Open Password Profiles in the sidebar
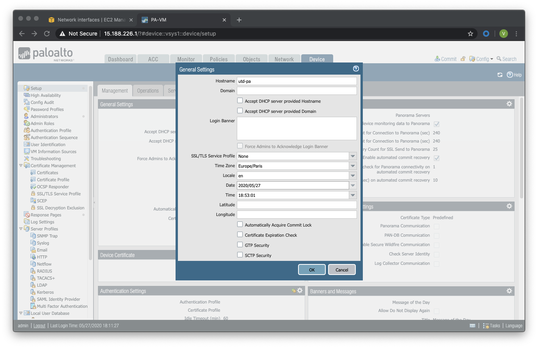 pos(47,109)
